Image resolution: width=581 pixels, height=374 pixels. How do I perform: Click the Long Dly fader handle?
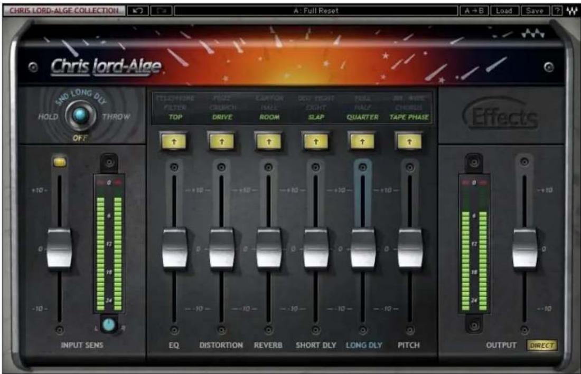tap(363, 248)
